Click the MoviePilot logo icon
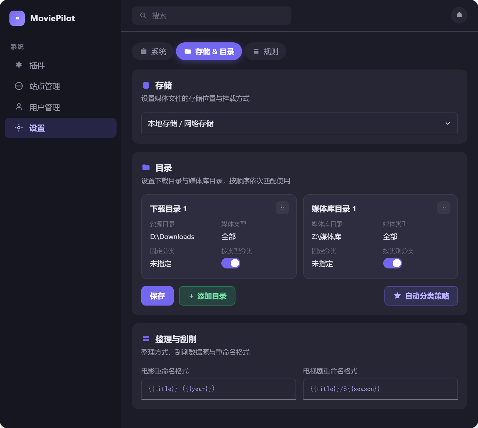 pyautogui.click(x=17, y=18)
